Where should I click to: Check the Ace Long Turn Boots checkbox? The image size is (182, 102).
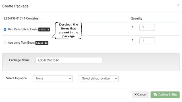[5, 43]
